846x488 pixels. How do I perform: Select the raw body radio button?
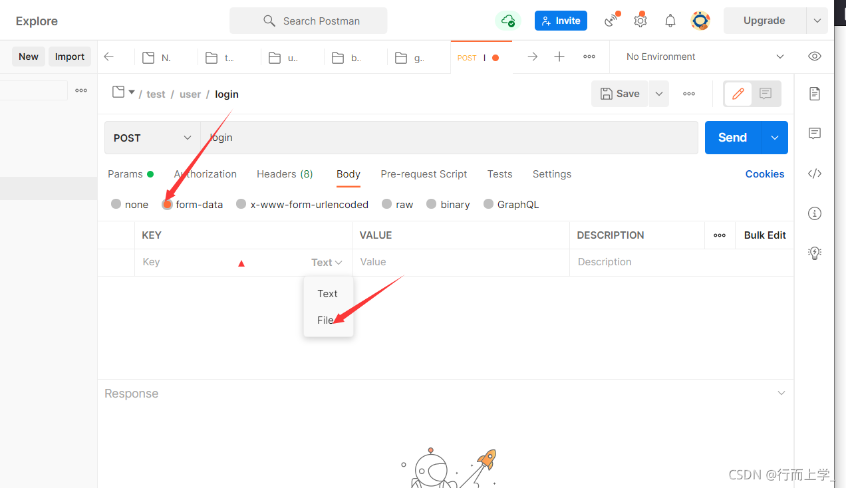pyautogui.click(x=387, y=204)
